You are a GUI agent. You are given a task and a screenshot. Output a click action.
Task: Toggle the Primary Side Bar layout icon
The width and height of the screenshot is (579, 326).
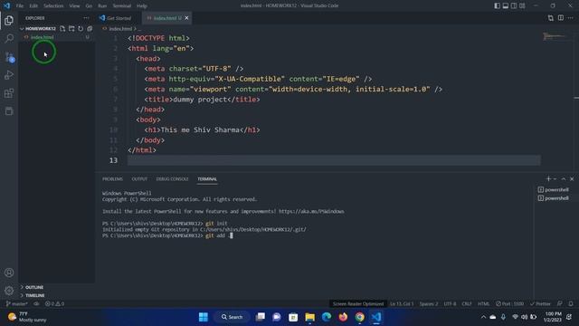497,5
